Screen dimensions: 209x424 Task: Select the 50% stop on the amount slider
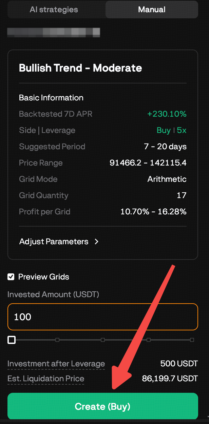click(x=102, y=340)
